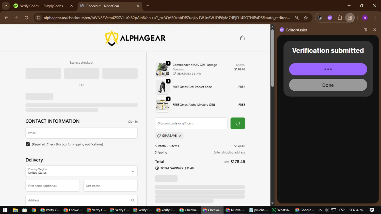Click the Alpha Mystery Gift thumbnail
Image resolution: width=381 pixels, height=214 pixels.
(162, 105)
